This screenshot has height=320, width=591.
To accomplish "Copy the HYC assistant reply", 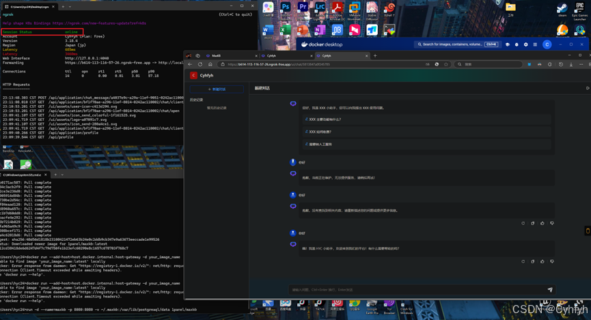I will tap(532, 261).
